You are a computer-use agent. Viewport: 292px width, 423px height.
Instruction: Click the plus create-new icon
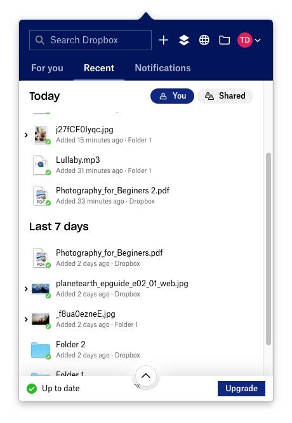pos(163,40)
